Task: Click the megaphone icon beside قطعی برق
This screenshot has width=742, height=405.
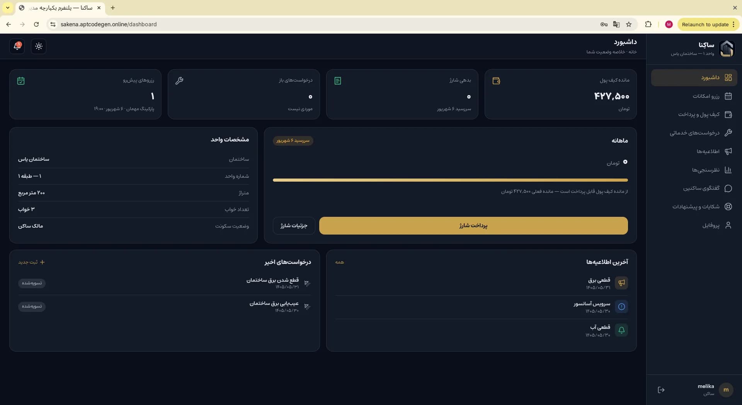Action: tap(621, 283)
